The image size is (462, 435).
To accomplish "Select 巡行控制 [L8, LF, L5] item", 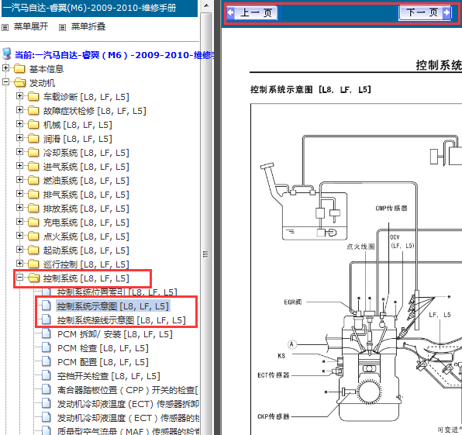I will 86,264.
